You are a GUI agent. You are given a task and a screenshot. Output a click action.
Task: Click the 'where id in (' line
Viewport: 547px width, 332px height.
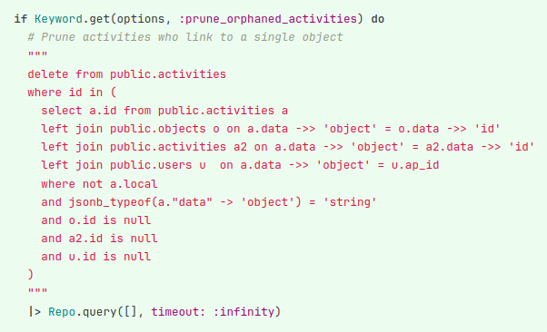pyautogui.click(x=72, y=93)
